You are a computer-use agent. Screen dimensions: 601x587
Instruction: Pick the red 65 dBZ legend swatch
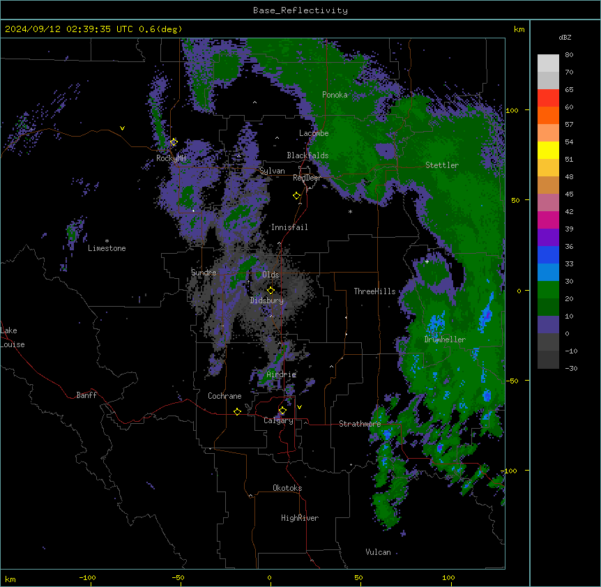click(x=548, y=98)
